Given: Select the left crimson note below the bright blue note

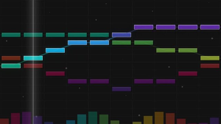Looking at the screenshot, I should pos(55,74).
